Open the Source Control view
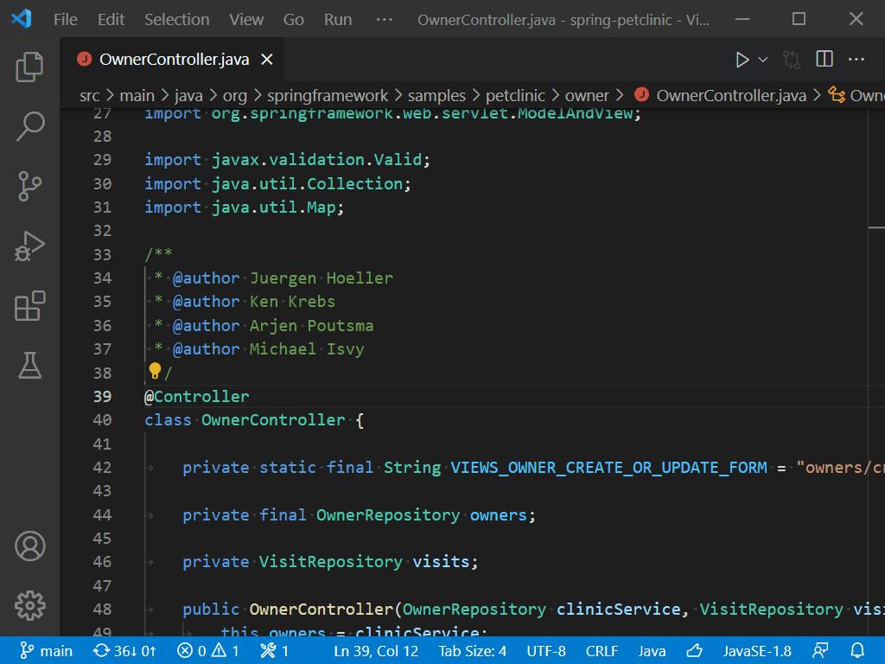885x664 pixels. [30, 186]
